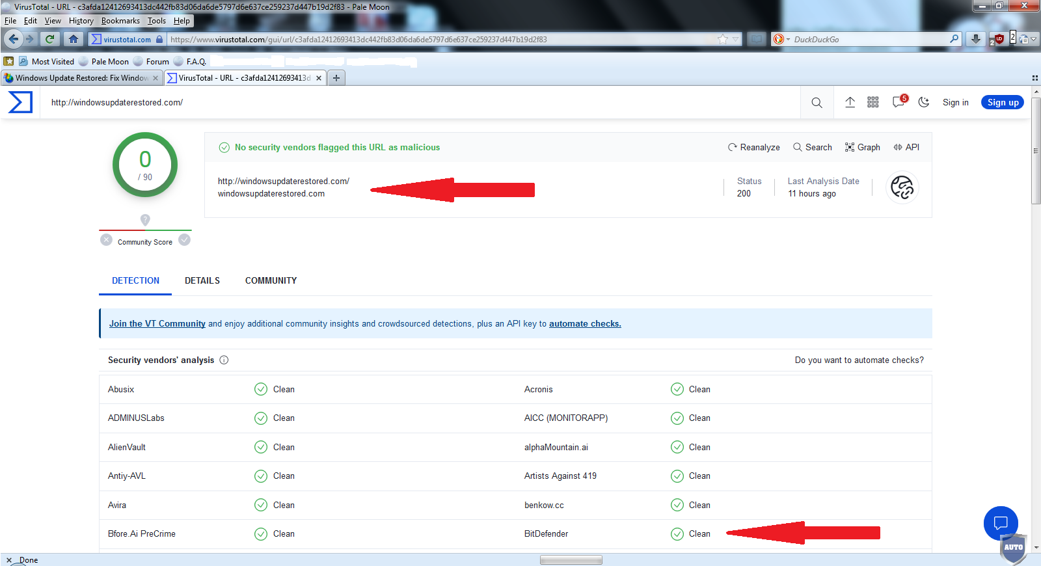Follow the Join the VT Community link
1041x566 pixels.
[x=157, y=323]
